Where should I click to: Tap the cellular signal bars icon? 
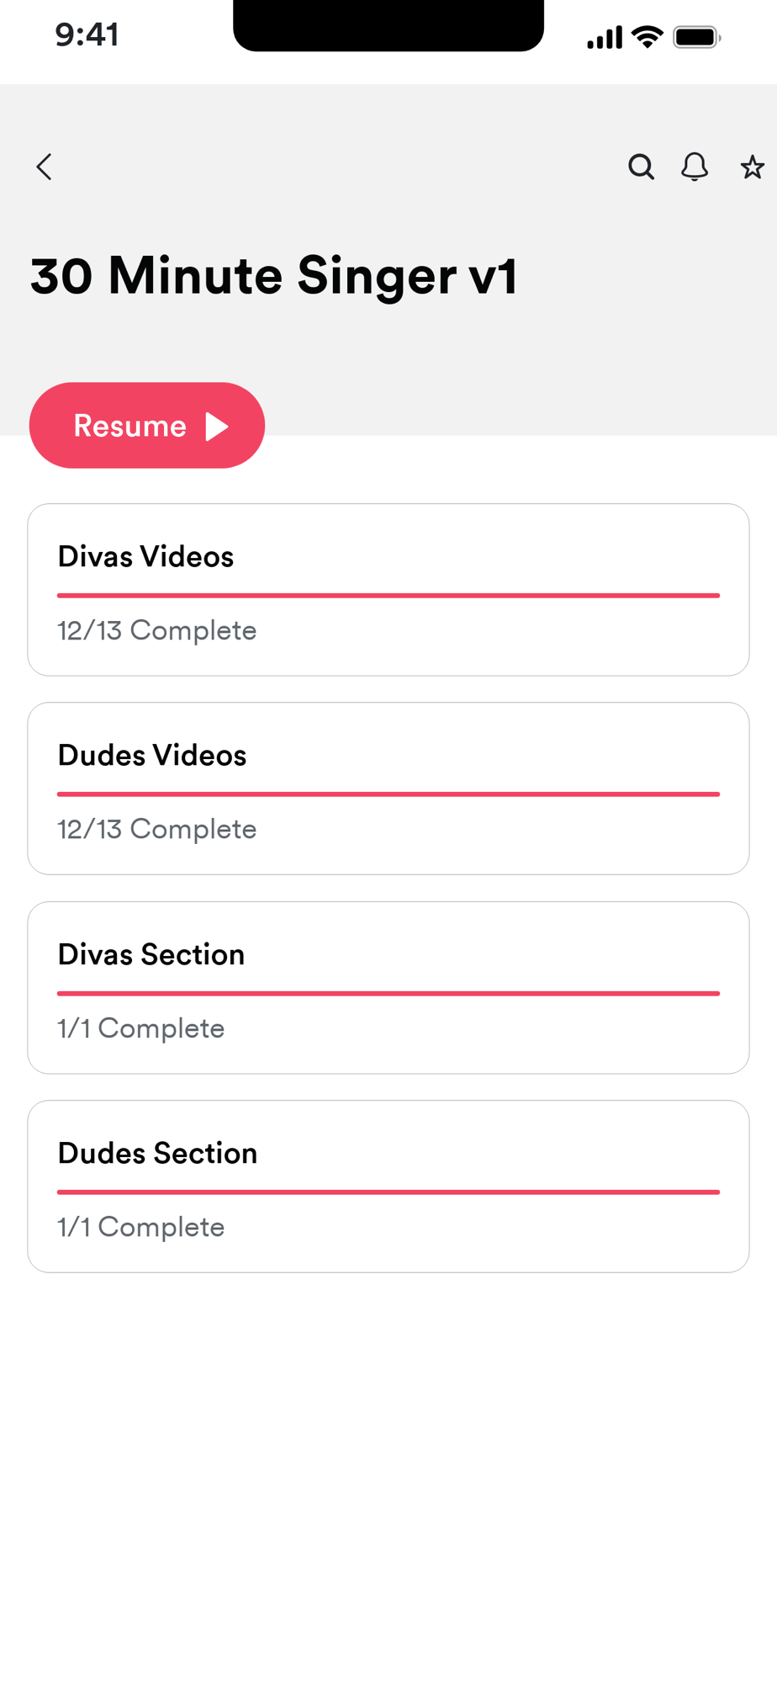click(605, 38)
